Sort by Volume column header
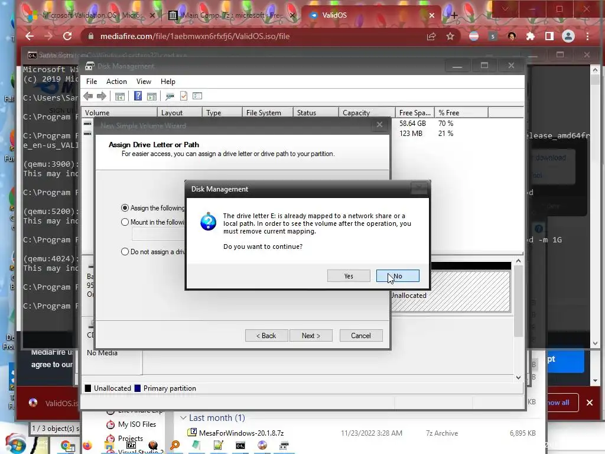 pos(119,112)
